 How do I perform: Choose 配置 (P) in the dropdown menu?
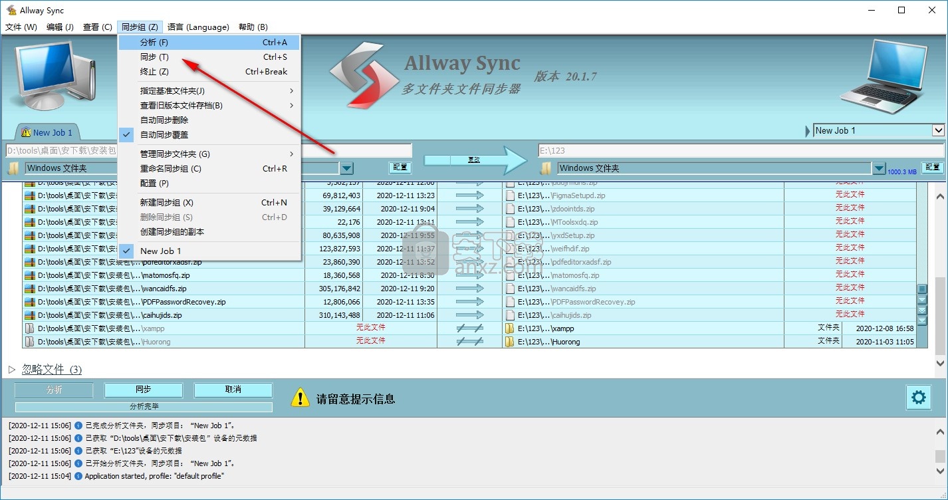209,183
